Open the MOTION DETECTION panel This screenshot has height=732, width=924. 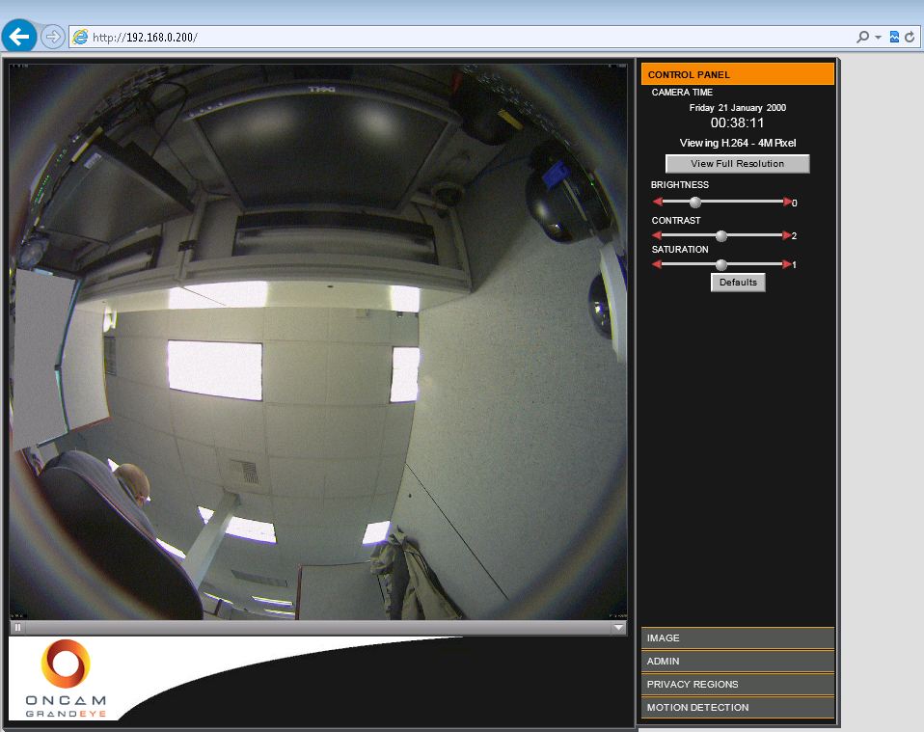click(x=737, y=707)
